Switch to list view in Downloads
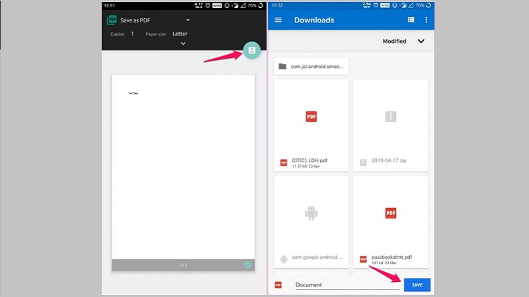The image size is (529, 297). pyautogui.click(x=411, y=20)
